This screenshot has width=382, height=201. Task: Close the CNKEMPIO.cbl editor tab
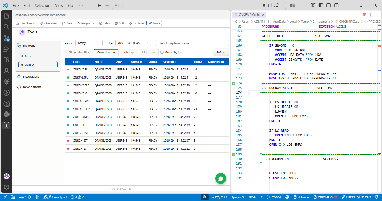pos(263,15)
